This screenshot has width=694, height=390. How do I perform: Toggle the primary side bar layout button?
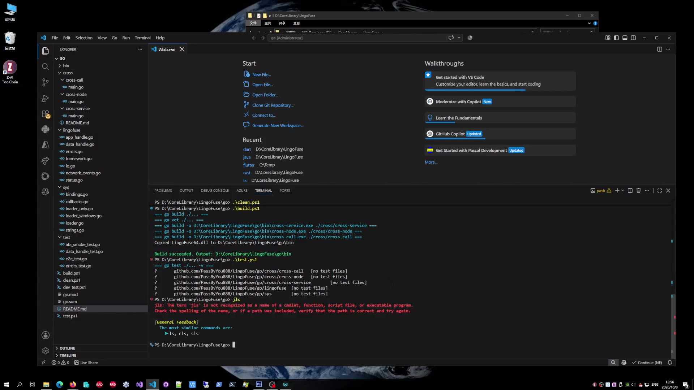point(616,38)
